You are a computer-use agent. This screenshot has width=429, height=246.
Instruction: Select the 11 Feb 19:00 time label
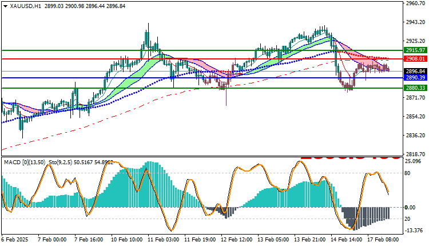pyautogui.click(x=200, y=240)
